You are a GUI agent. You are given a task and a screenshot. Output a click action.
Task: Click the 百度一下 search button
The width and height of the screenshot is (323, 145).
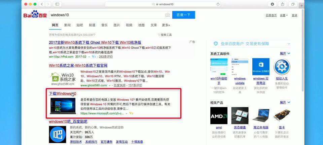click(x=184, y=15)
